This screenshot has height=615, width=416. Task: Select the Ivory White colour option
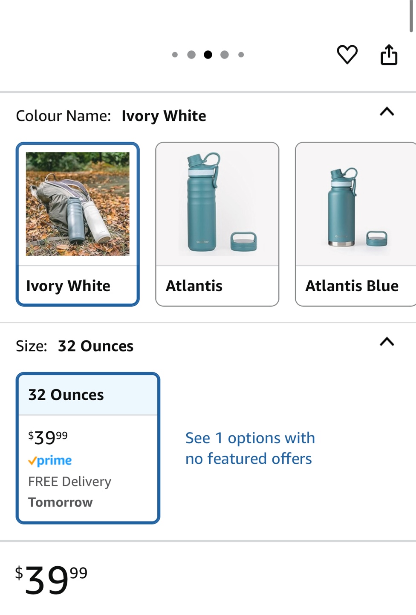tap(78, 224)
